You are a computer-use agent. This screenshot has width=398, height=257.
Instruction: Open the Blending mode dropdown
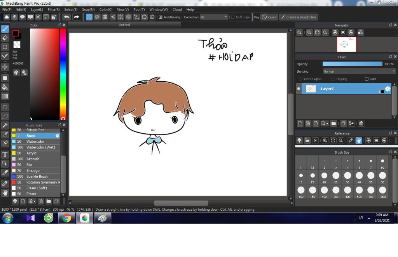[359, 72]
